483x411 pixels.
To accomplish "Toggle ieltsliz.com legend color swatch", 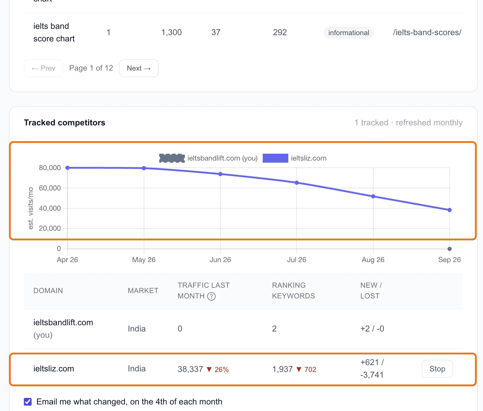I will pos(275,158).
